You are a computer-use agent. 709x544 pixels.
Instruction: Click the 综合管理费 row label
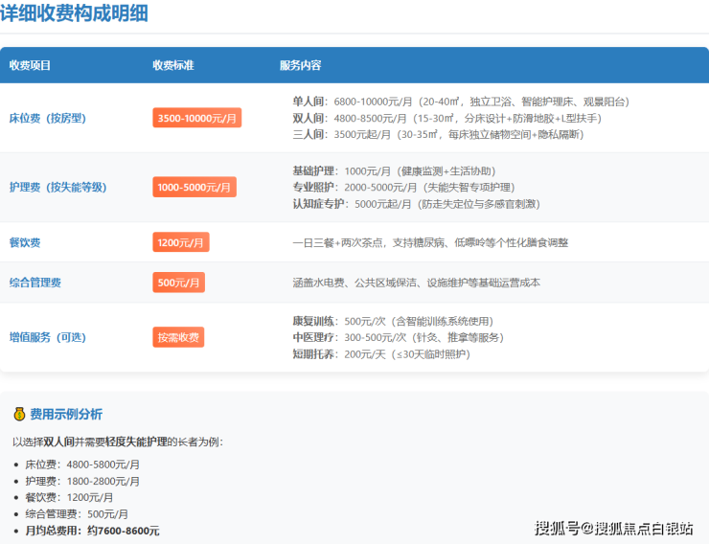click(35, 283)
